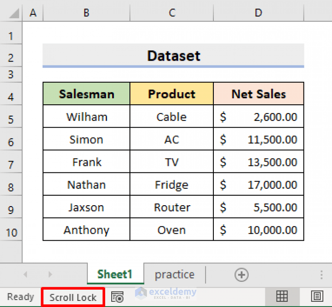Viewport: 332px width, 307px height.
Task: Select the 17,000.00 net sales cell
Action: [258, 184]
